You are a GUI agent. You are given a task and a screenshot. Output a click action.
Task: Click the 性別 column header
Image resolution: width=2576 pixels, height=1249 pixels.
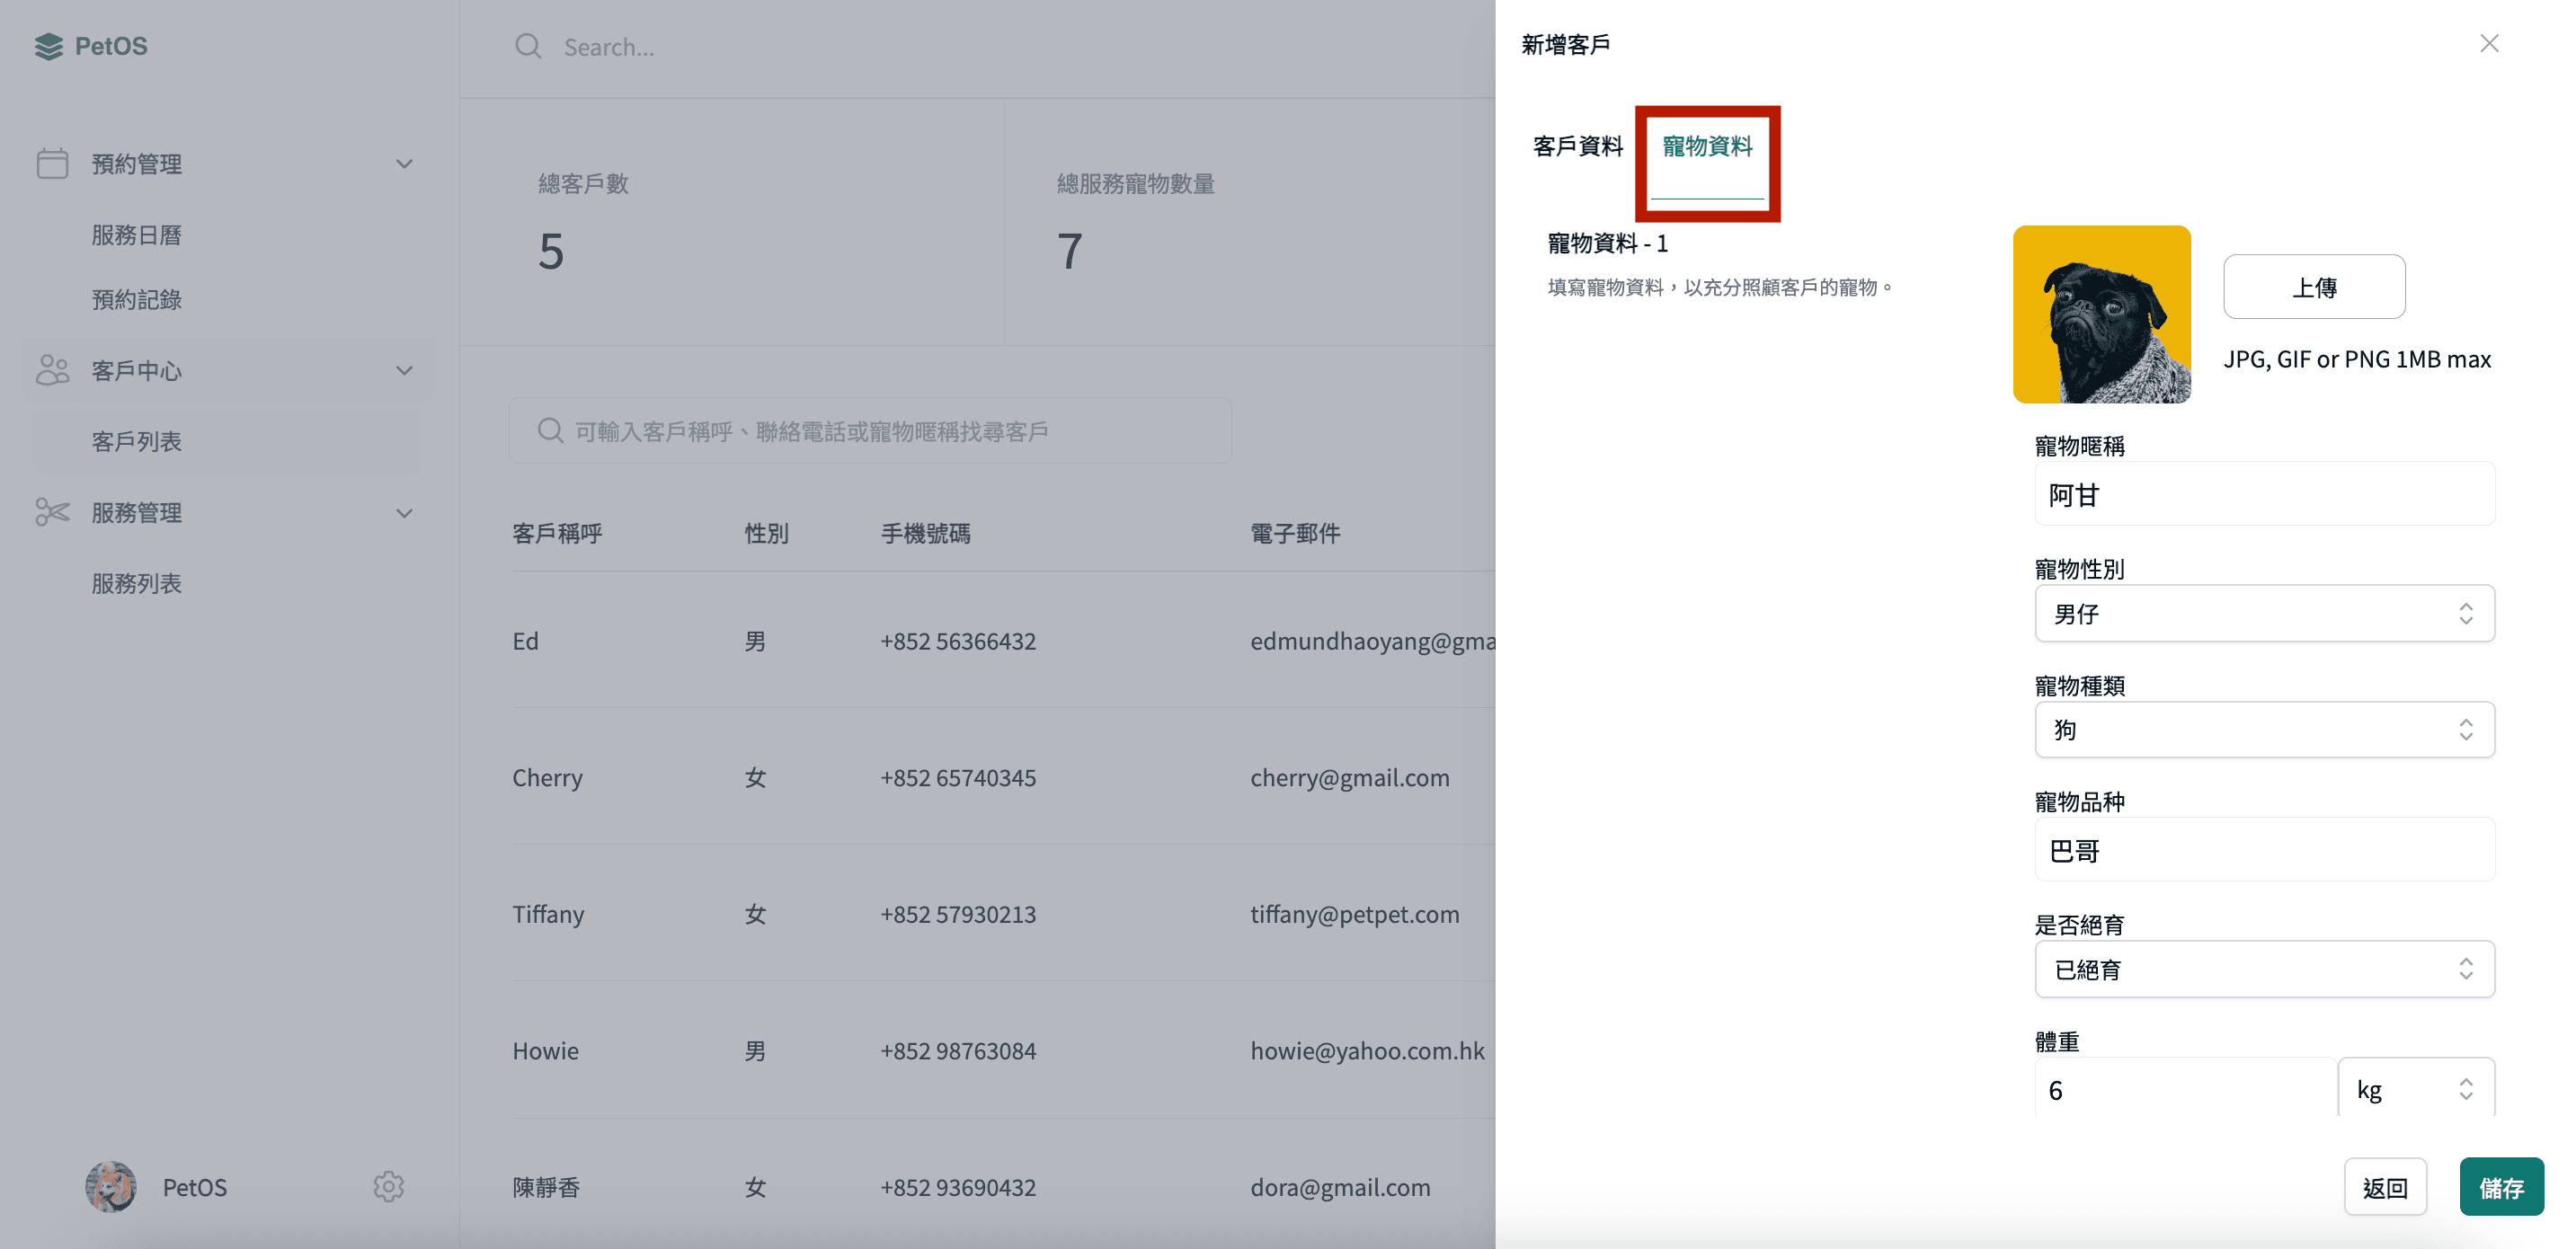pyautogui.click(x=766, y=533)
